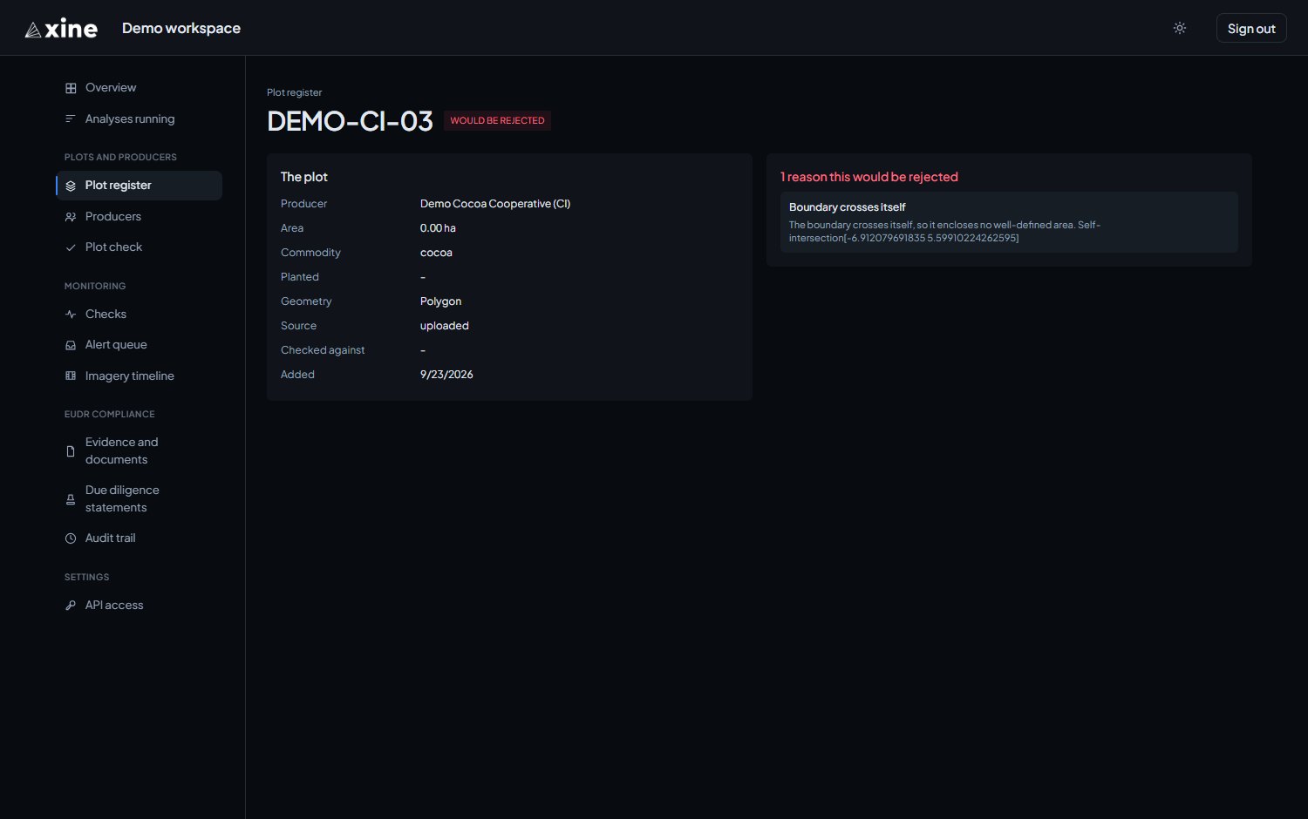Screen dimensions: 1308x819
Task: Click the API access key icon
Action: click(x=71, y=606)
